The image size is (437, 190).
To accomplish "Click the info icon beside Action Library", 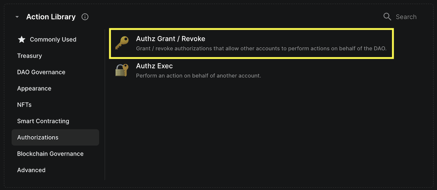I will 85,17.
